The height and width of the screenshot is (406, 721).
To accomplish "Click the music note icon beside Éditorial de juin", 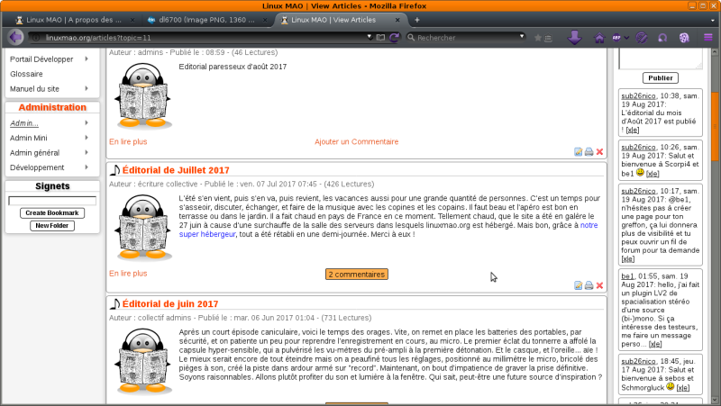I will [x=115, y=303].
